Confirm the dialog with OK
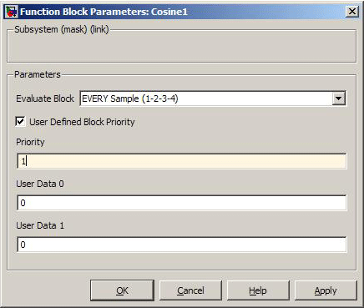364x308 pixels. point(122,290)
